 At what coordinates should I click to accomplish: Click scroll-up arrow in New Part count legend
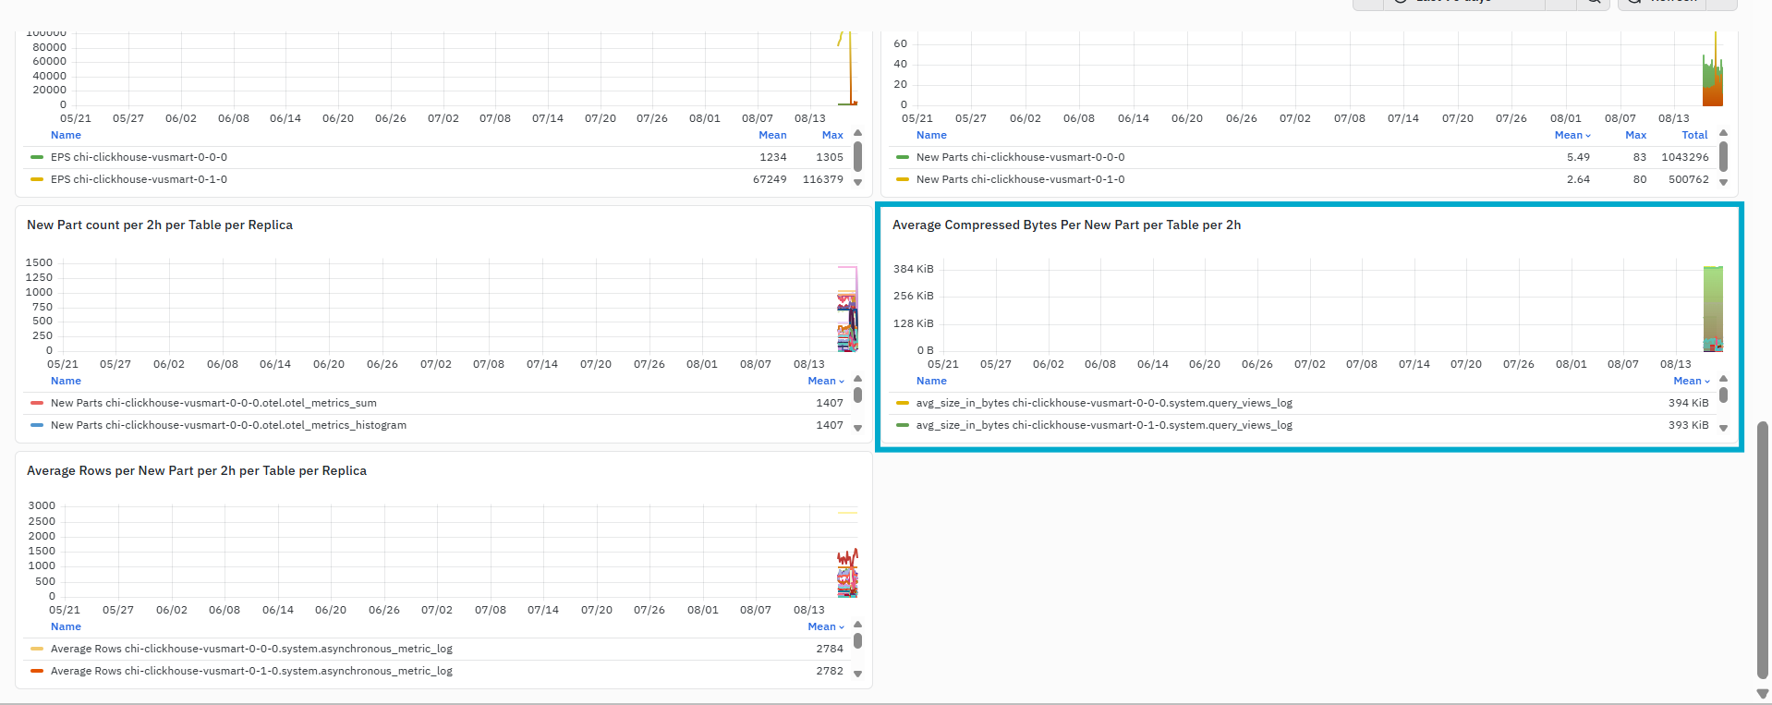pyautogui.click(x=857, y=379)
